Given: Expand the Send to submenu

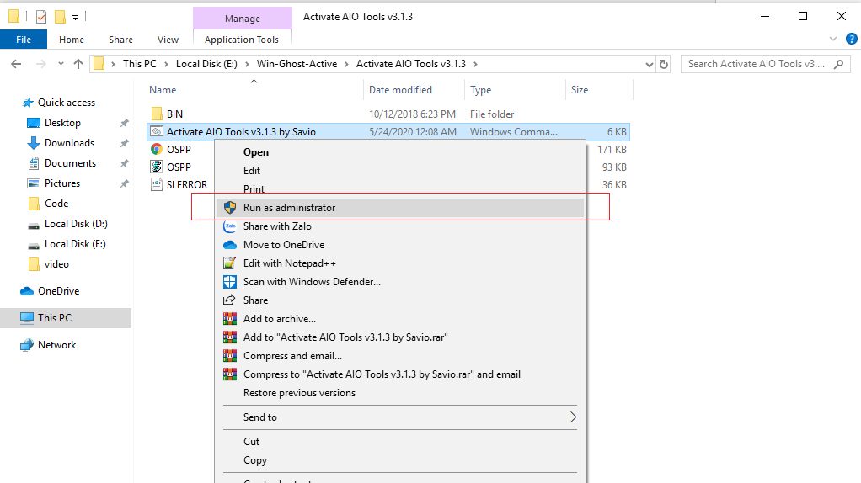Looking at the screenshot, I should pos(572,417).
